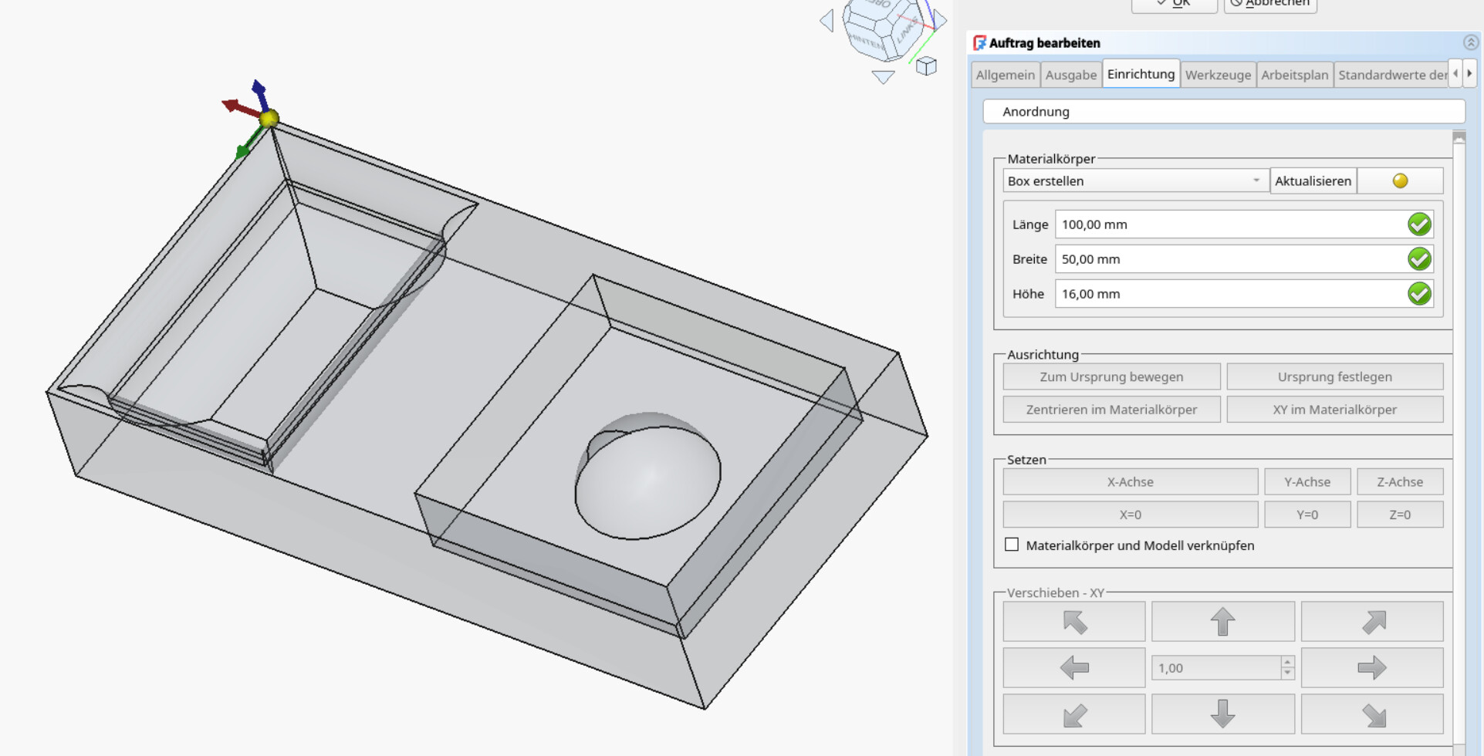The height and width of the screenshot is (756, 1484).
Task: Click the Ursprung festlegen button
Action: click(1334, 377)
